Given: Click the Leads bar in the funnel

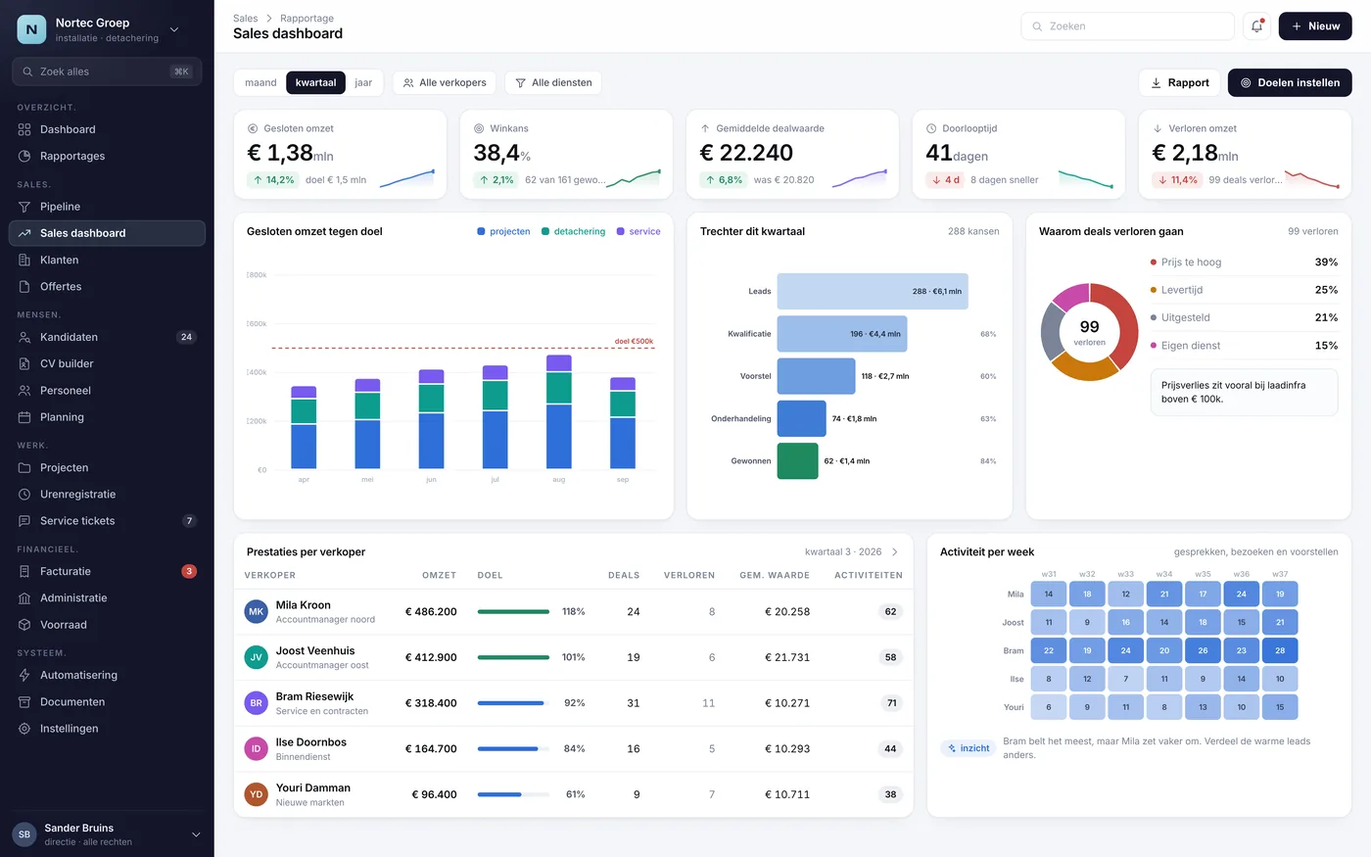Looking at the screenshot, I should coord(873,291).
